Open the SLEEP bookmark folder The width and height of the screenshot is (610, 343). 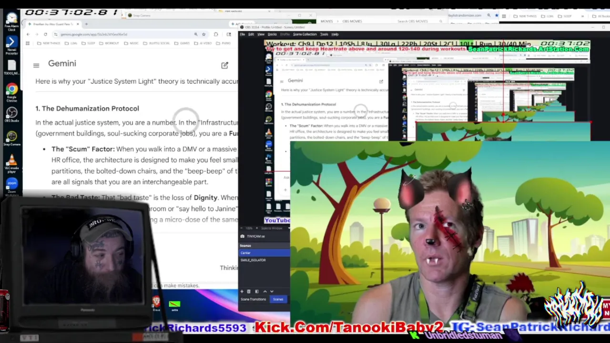(x=88, y=43)
